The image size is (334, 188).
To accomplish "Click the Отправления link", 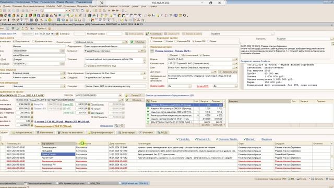I will [106, 126].
